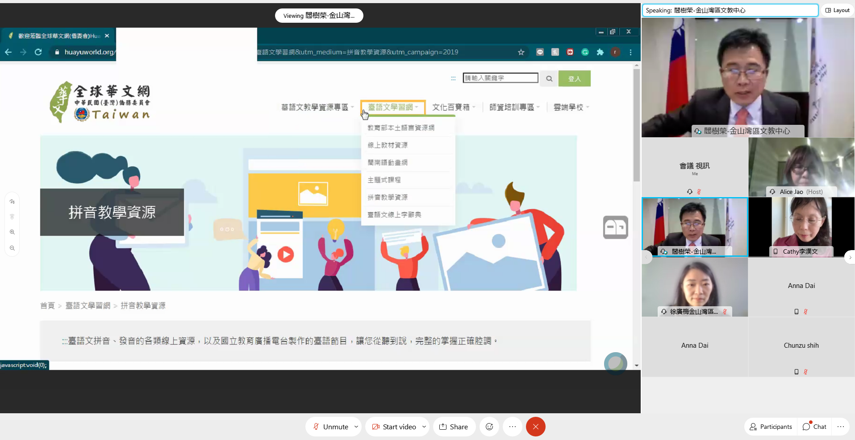Select the annotation pen tool

pyautogui.click(x=12, y=201)
